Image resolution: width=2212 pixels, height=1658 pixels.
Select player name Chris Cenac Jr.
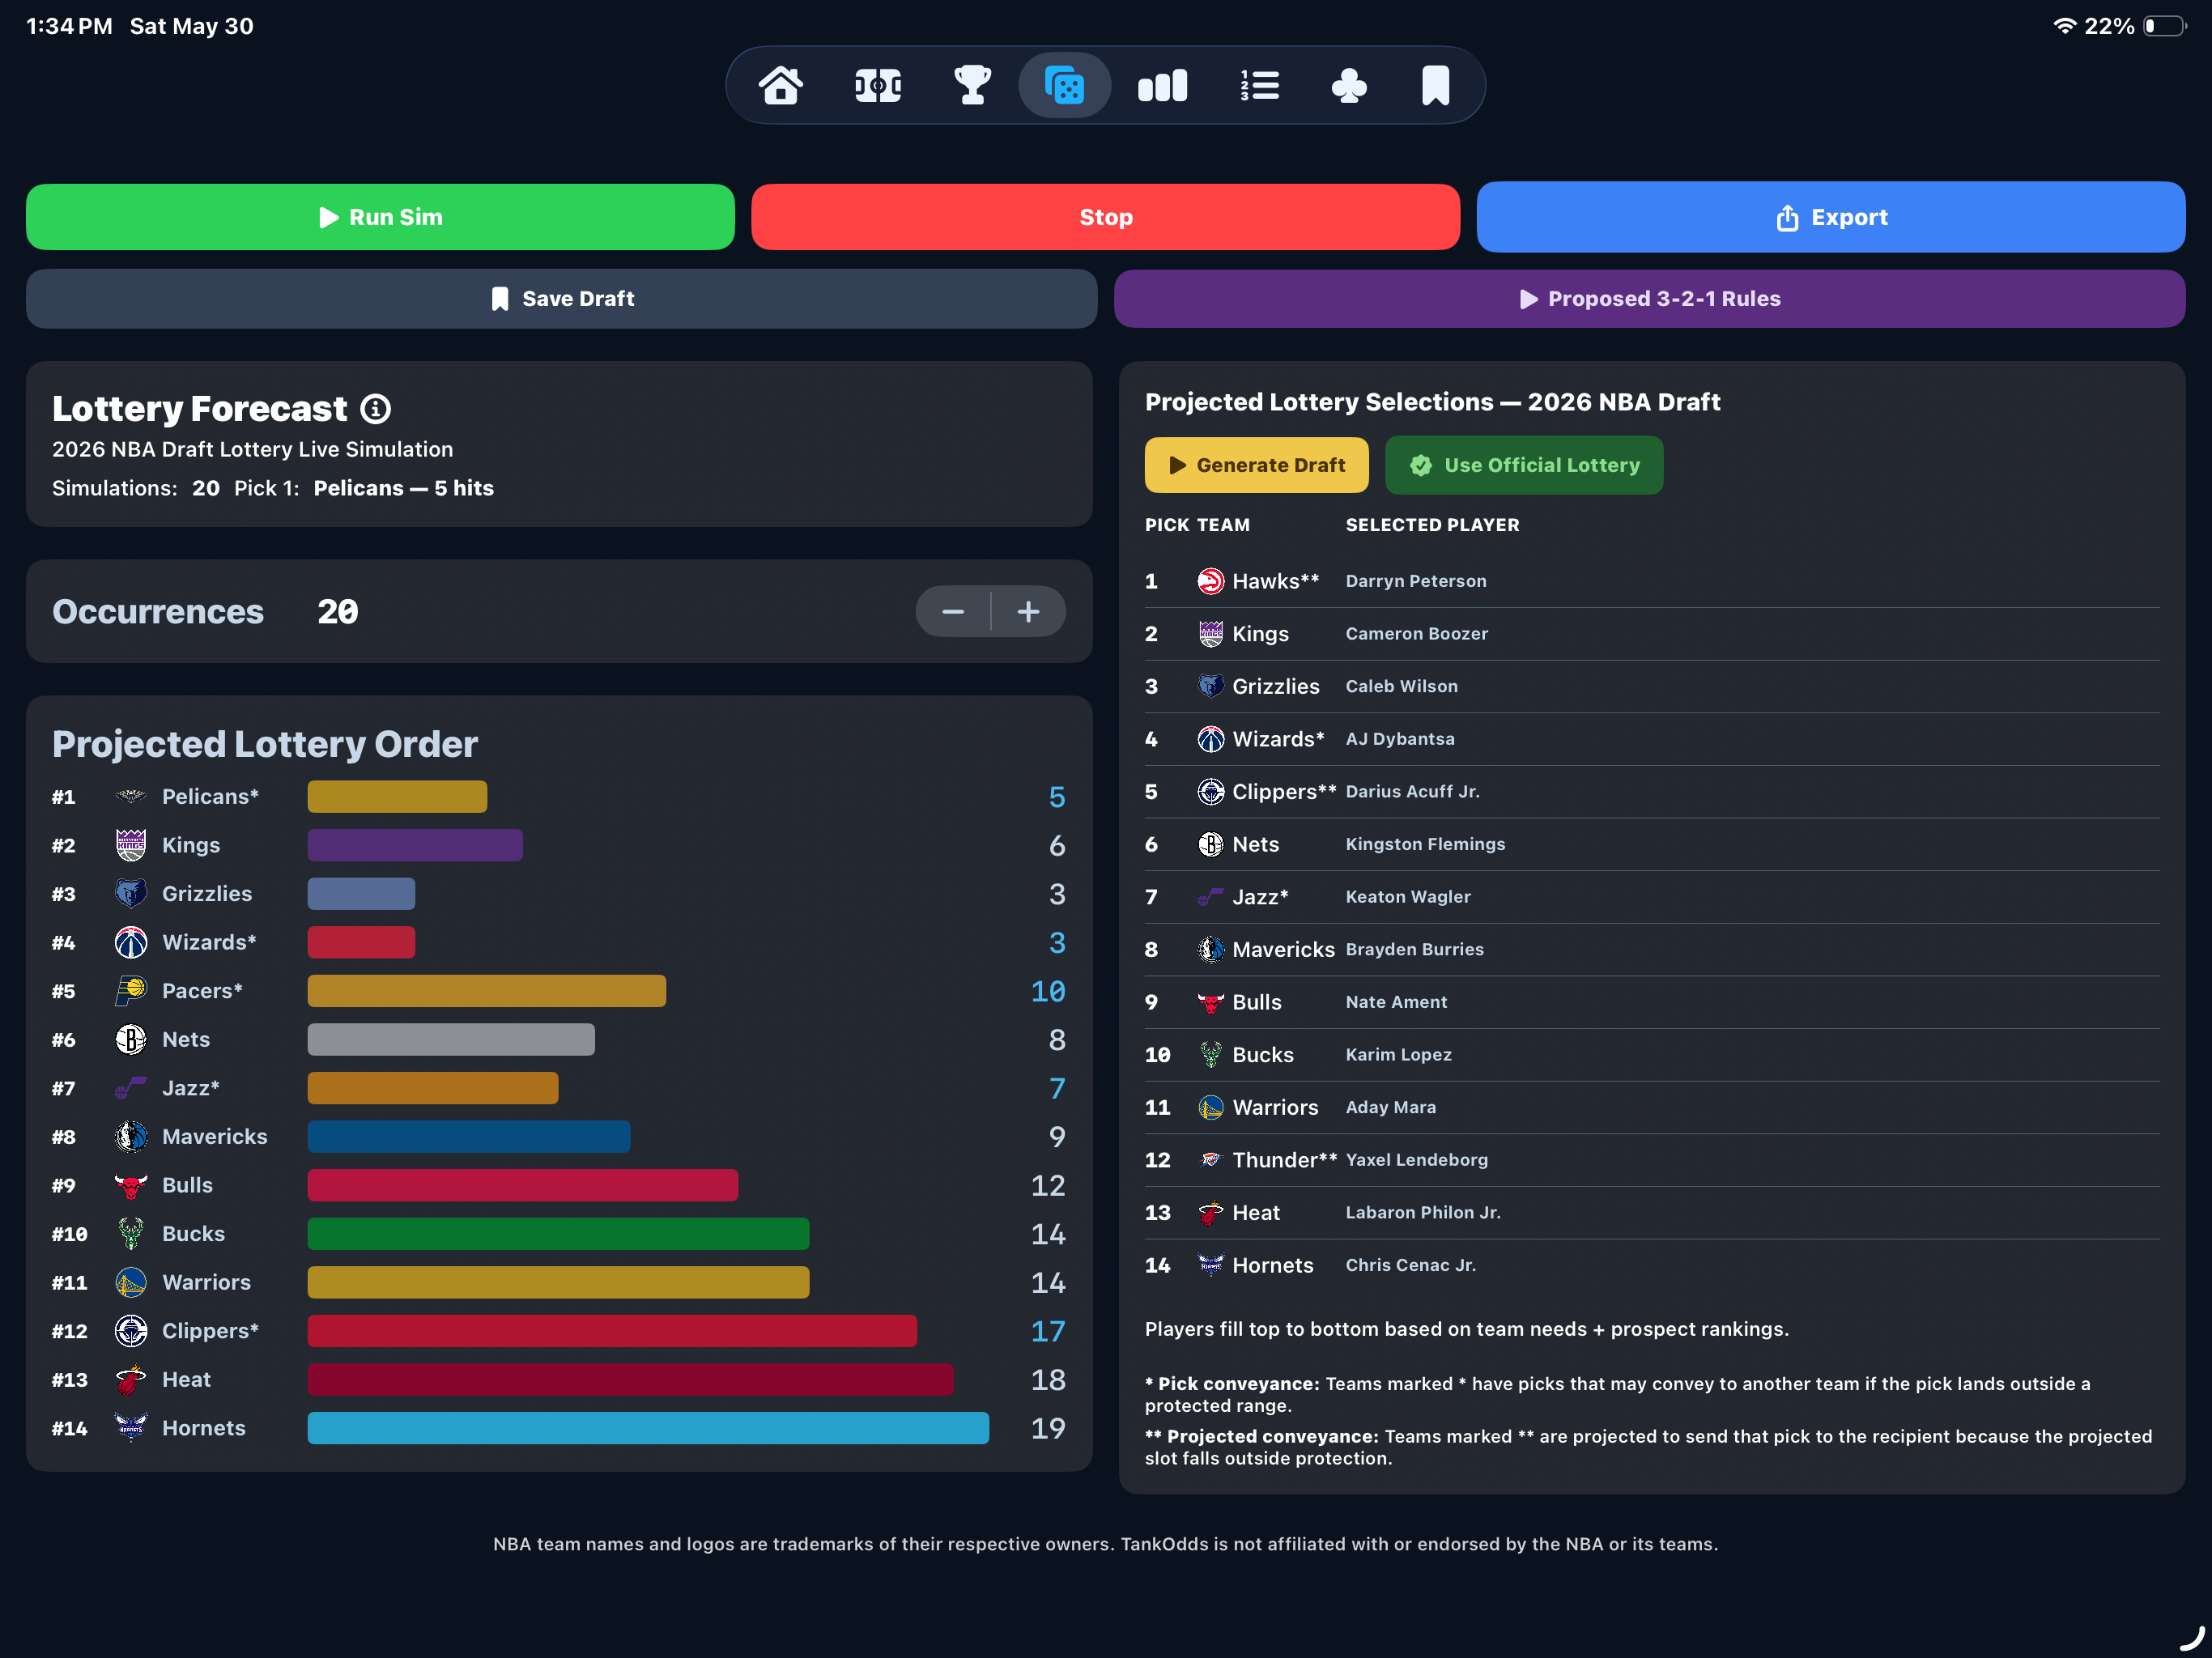coord(1410,1264)
